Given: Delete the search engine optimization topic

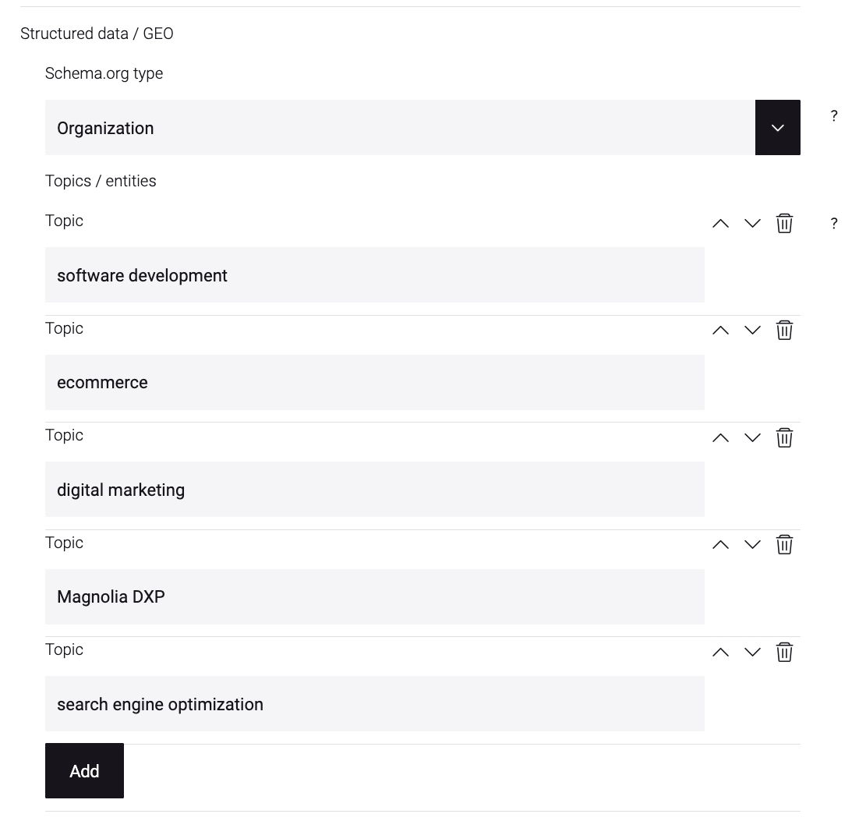Looking at the screenshot, I should coord(784,652).
